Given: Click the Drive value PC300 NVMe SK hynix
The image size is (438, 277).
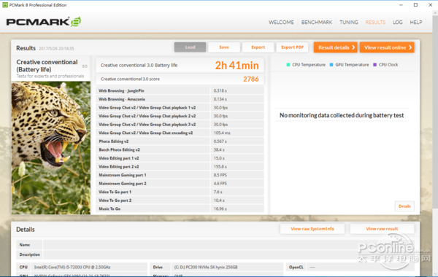Looking at the screenshot, I should coord(206,267).
